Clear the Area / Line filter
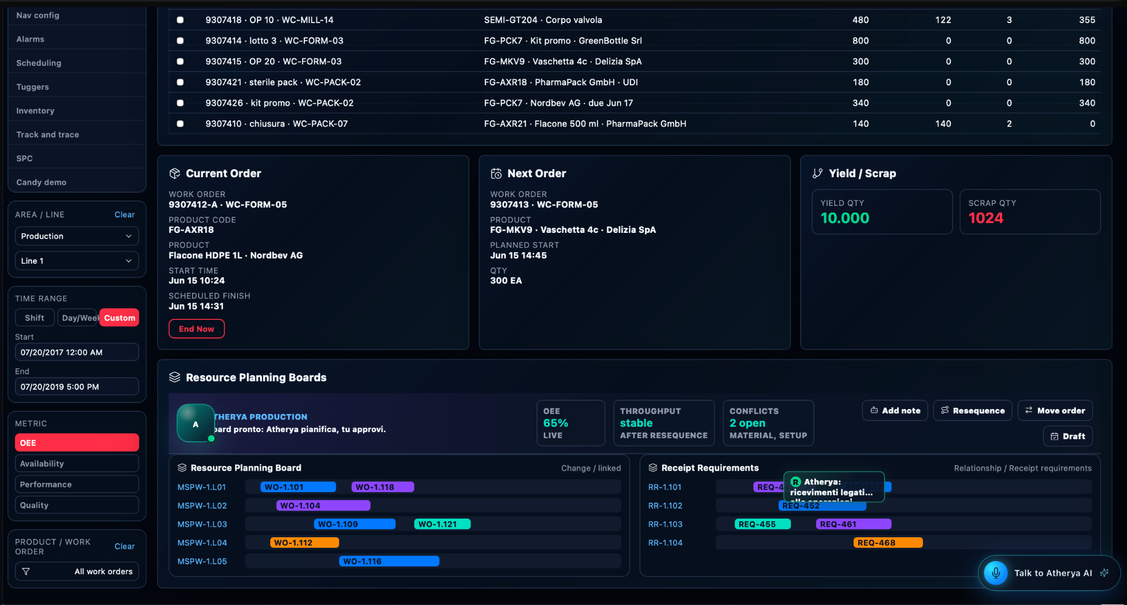The image size is (1127, 605). click(x=124, y=215)
